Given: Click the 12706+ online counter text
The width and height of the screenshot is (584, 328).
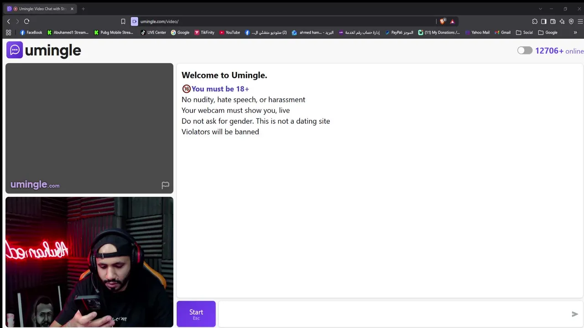Looking at the screenshot, I should pos(559,51).
